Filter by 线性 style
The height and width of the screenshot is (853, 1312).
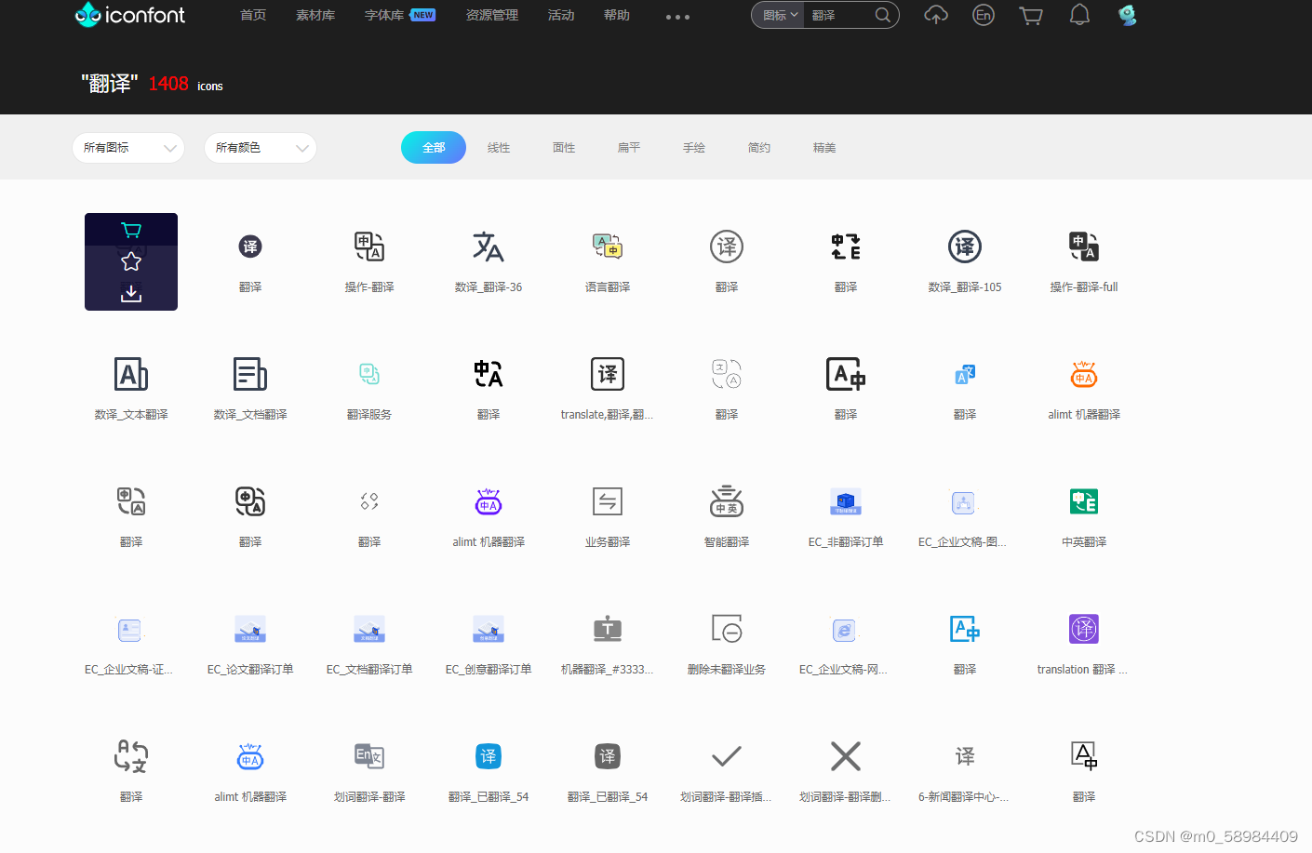coord(499,147)
